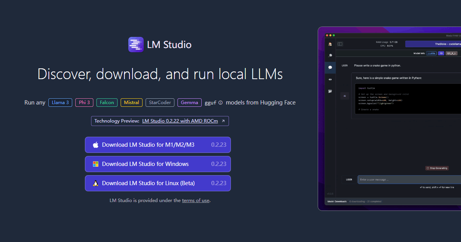The image size is (461, 242).
Task: Click 'Please write a snake game in python.' message
Action: click(377, 66)
